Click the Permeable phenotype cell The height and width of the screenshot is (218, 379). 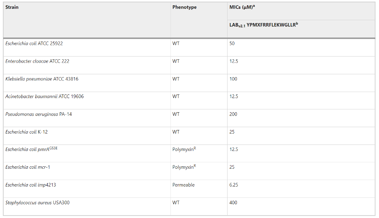183,185
